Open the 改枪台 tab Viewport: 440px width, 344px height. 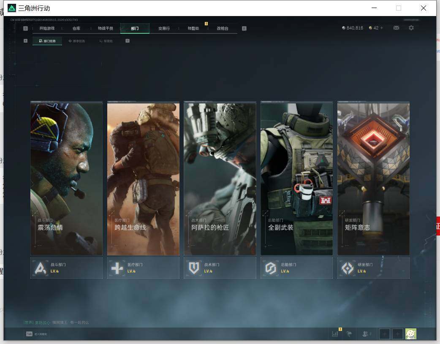(223, 28)
